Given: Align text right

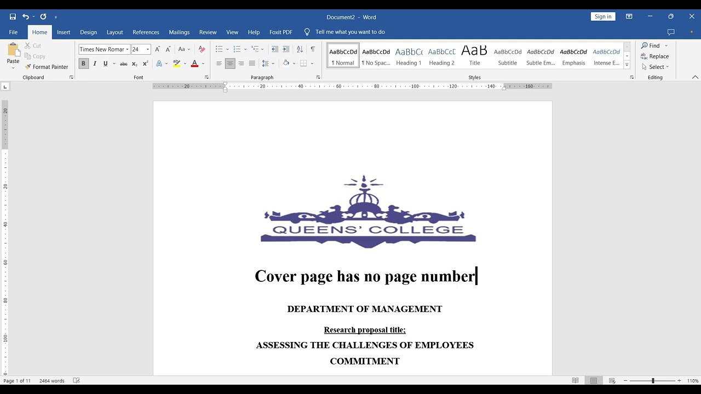Looking at the screenshot, I should (241, 63).
